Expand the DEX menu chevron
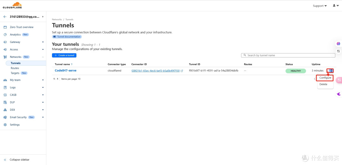Screen dimensions: 342x165 pyautogui.click(x=43, y=110)
